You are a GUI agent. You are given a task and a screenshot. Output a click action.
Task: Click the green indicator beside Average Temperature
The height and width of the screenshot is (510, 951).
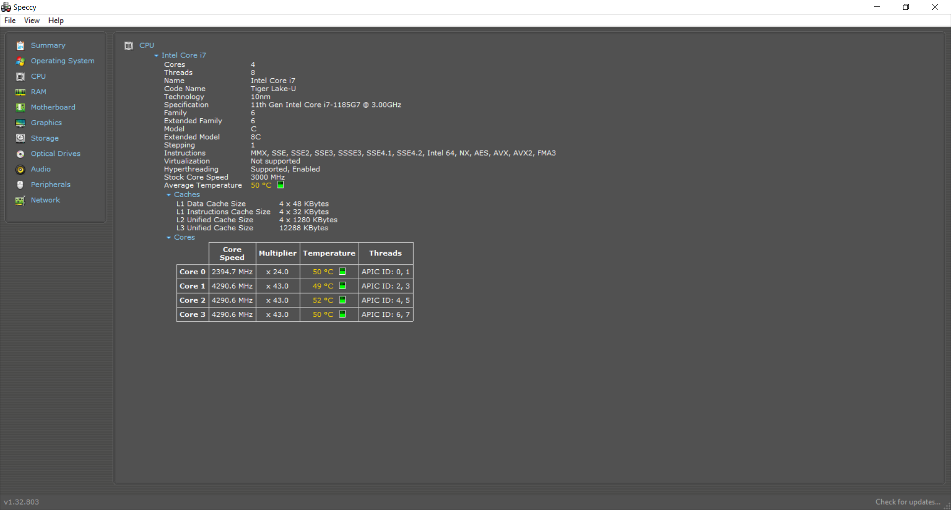[280, 185]
